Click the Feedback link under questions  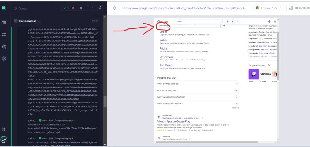tap(236, 108)
